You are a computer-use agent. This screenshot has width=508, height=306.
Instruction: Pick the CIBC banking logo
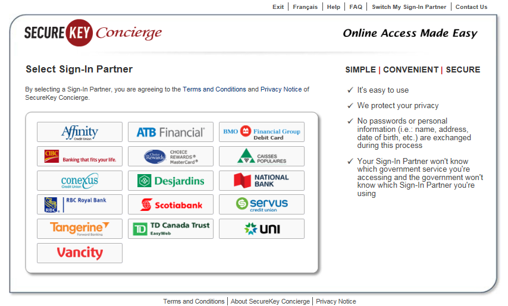[80, 156]
